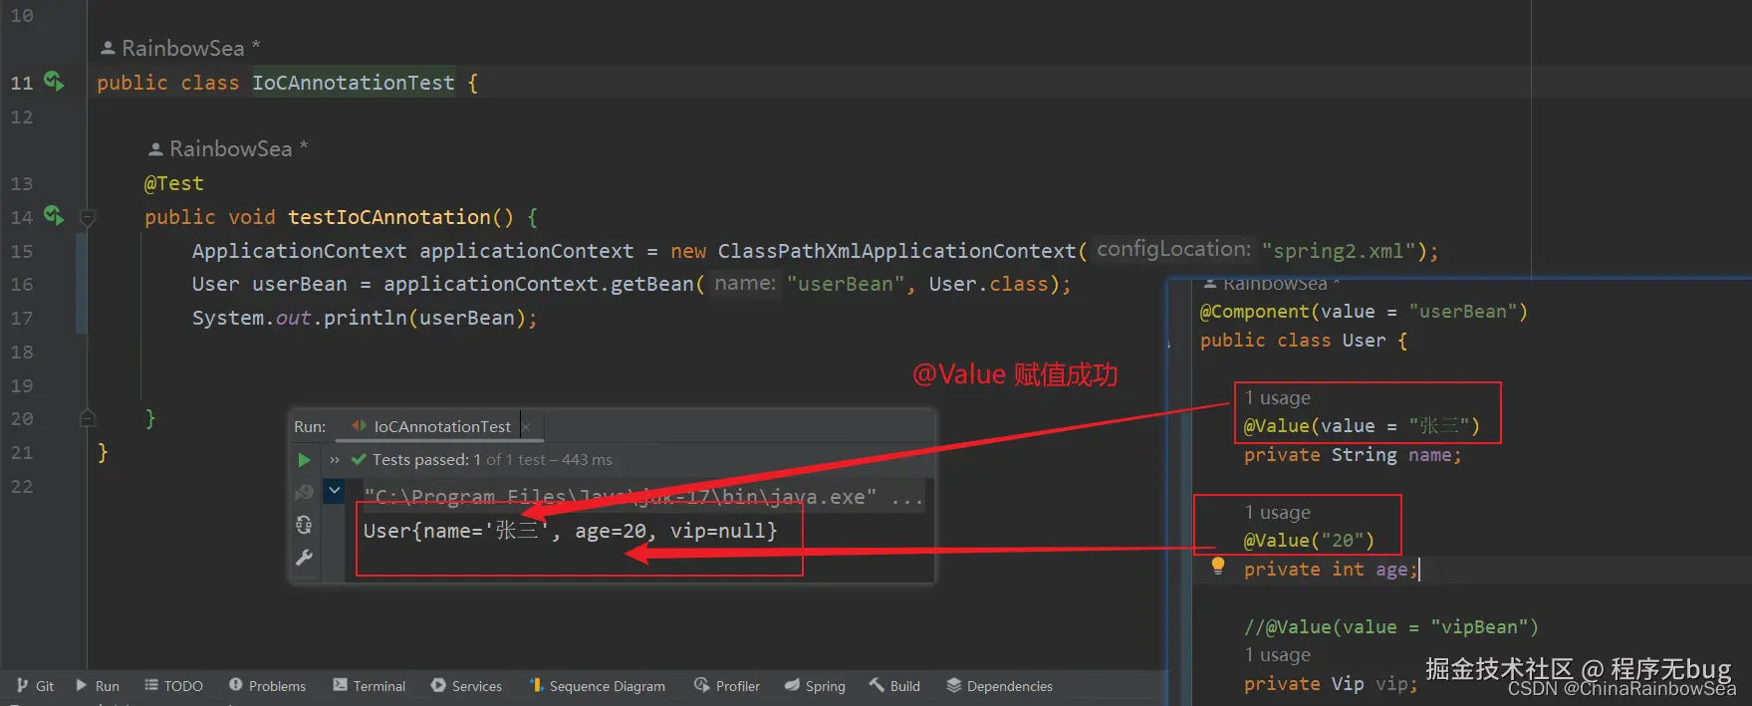Image resolution: width=1752 pixels, height=706 pixels.
Task: Select the IoCAnnotationTest tab in Run panel
Action: coord(441,426)
